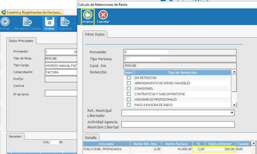
Task: Click the Grabar floppy disk icon
Action: (49, 22)
